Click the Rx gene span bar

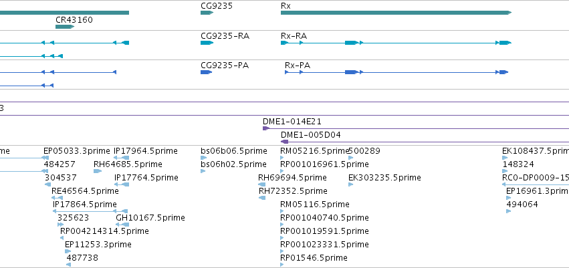coord(396,13)
